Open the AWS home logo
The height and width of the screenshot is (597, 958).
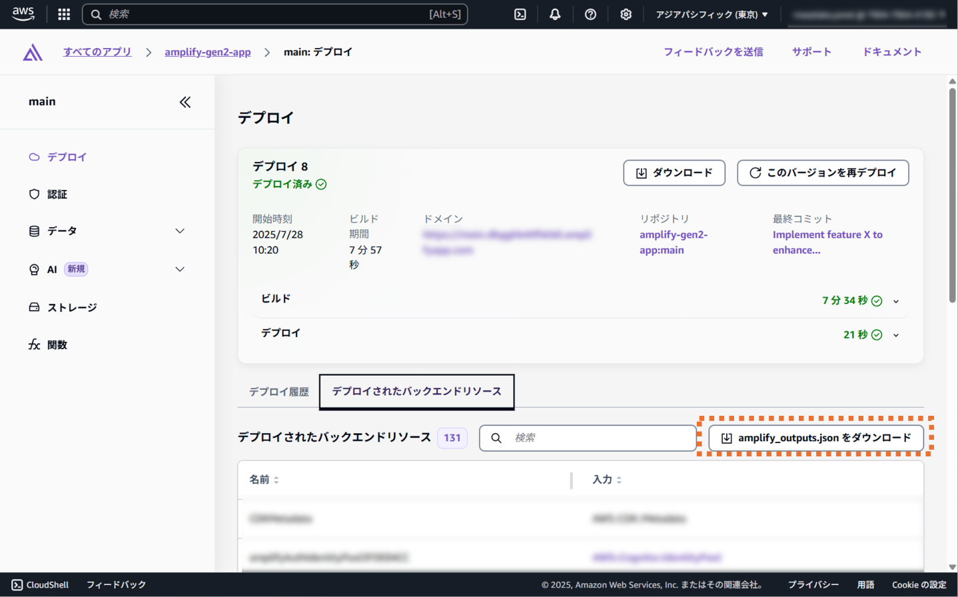pos(23,14)
